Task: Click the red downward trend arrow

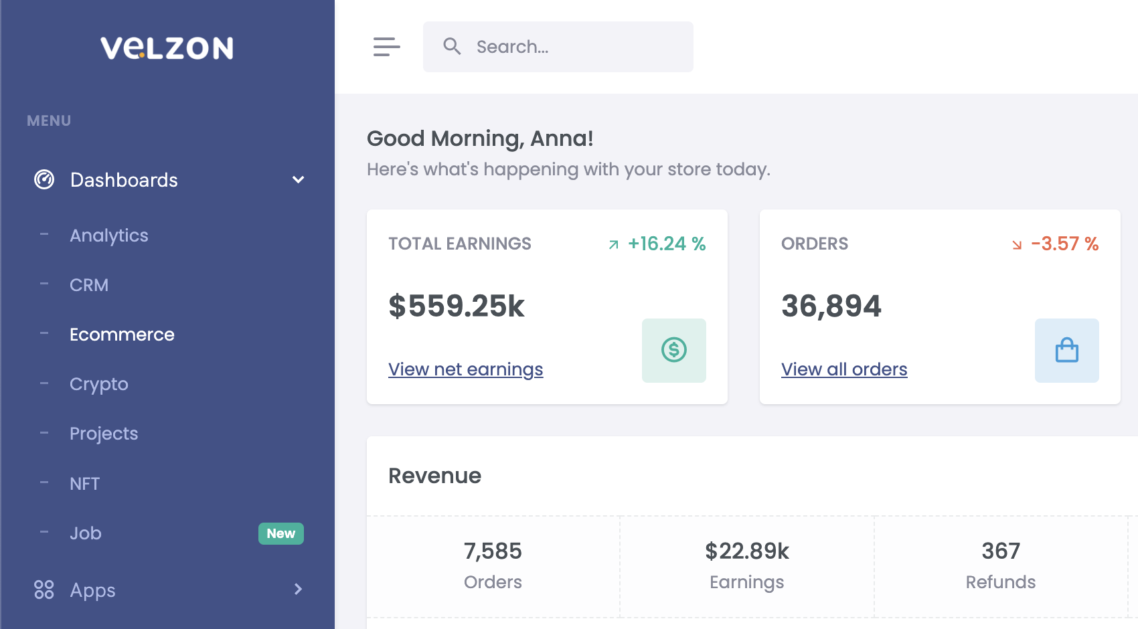Action: click(x=1017, y=245)
